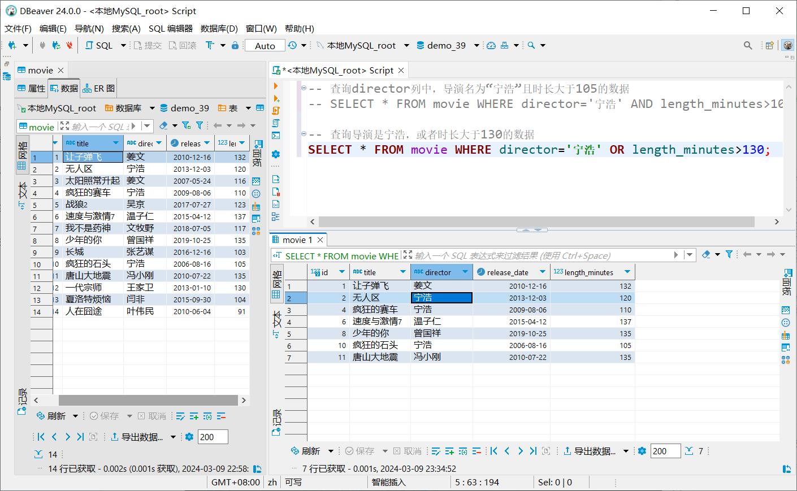The image size is (797, 491).
Task: Click the eraser clear-filter icon in results panel
Action: [706, 254]
